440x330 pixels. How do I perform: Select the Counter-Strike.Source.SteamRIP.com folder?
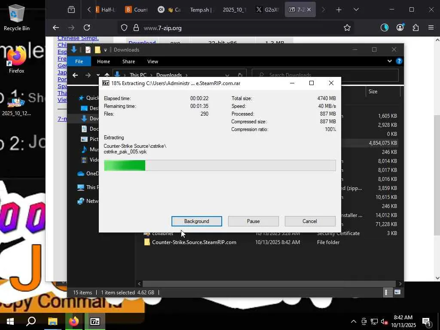(194, 242)
